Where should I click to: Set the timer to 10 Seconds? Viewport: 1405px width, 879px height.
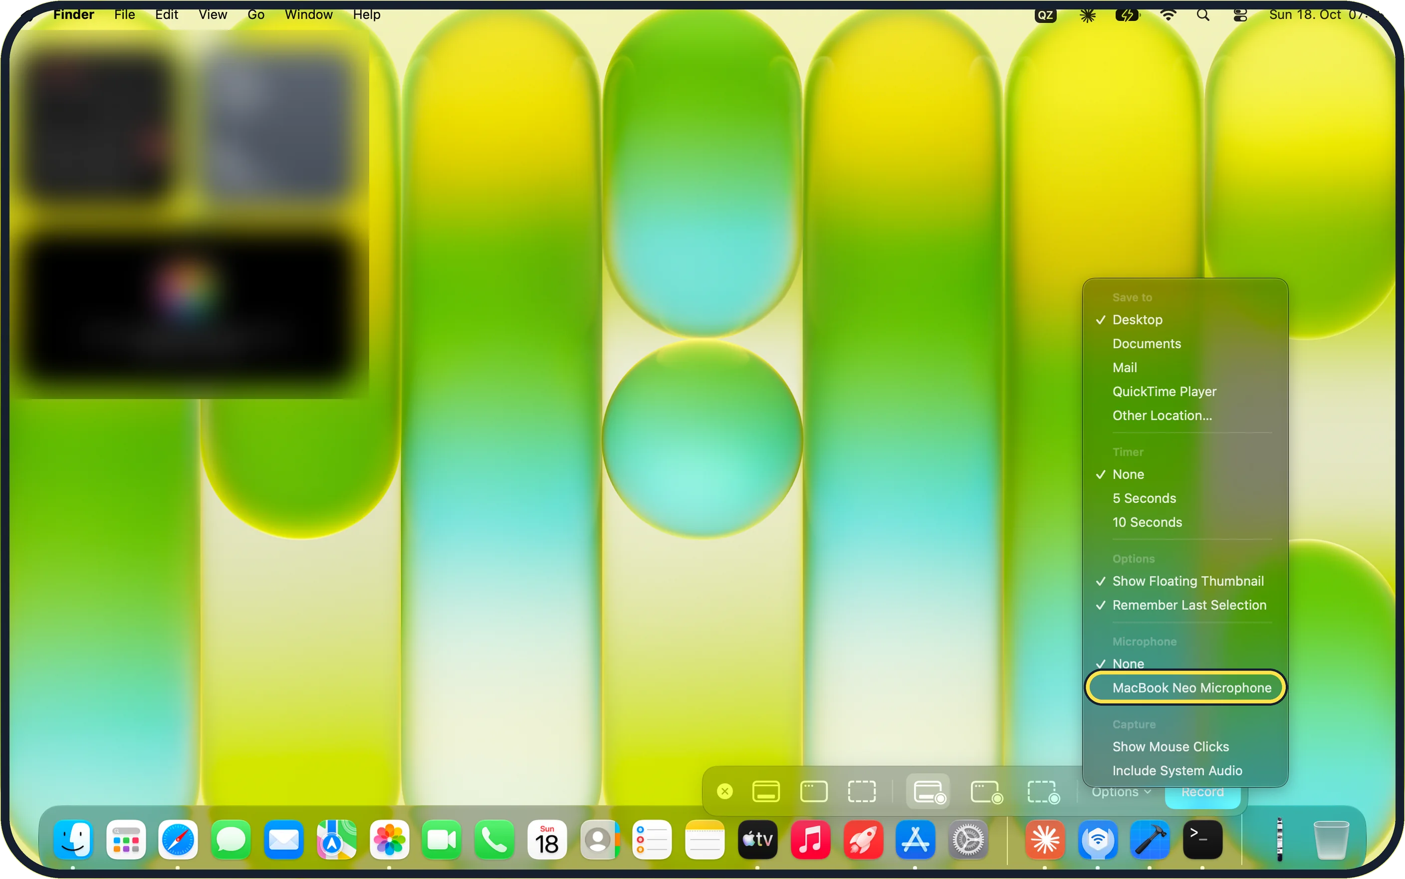point(1184,522)
